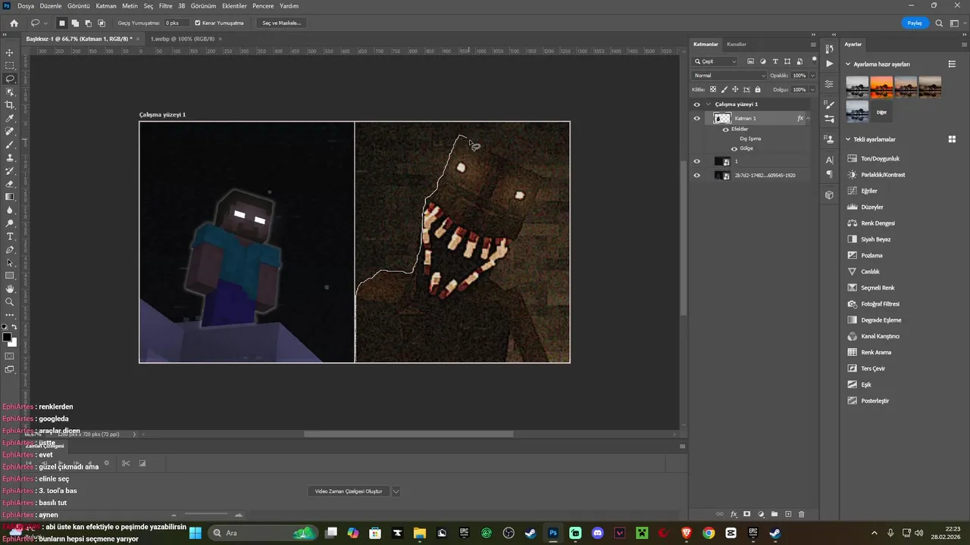Image resolution: width=970 pixels, height=545 pixels.
Task: Open the Dolgu dropdown arrow
Action: 812,89
